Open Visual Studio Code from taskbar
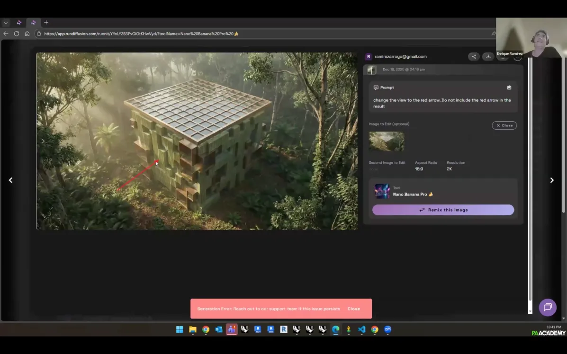 click(x=362, y=329)
